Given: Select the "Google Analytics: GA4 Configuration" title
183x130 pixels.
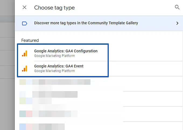Looking at the screenshot, I should 66,51.
